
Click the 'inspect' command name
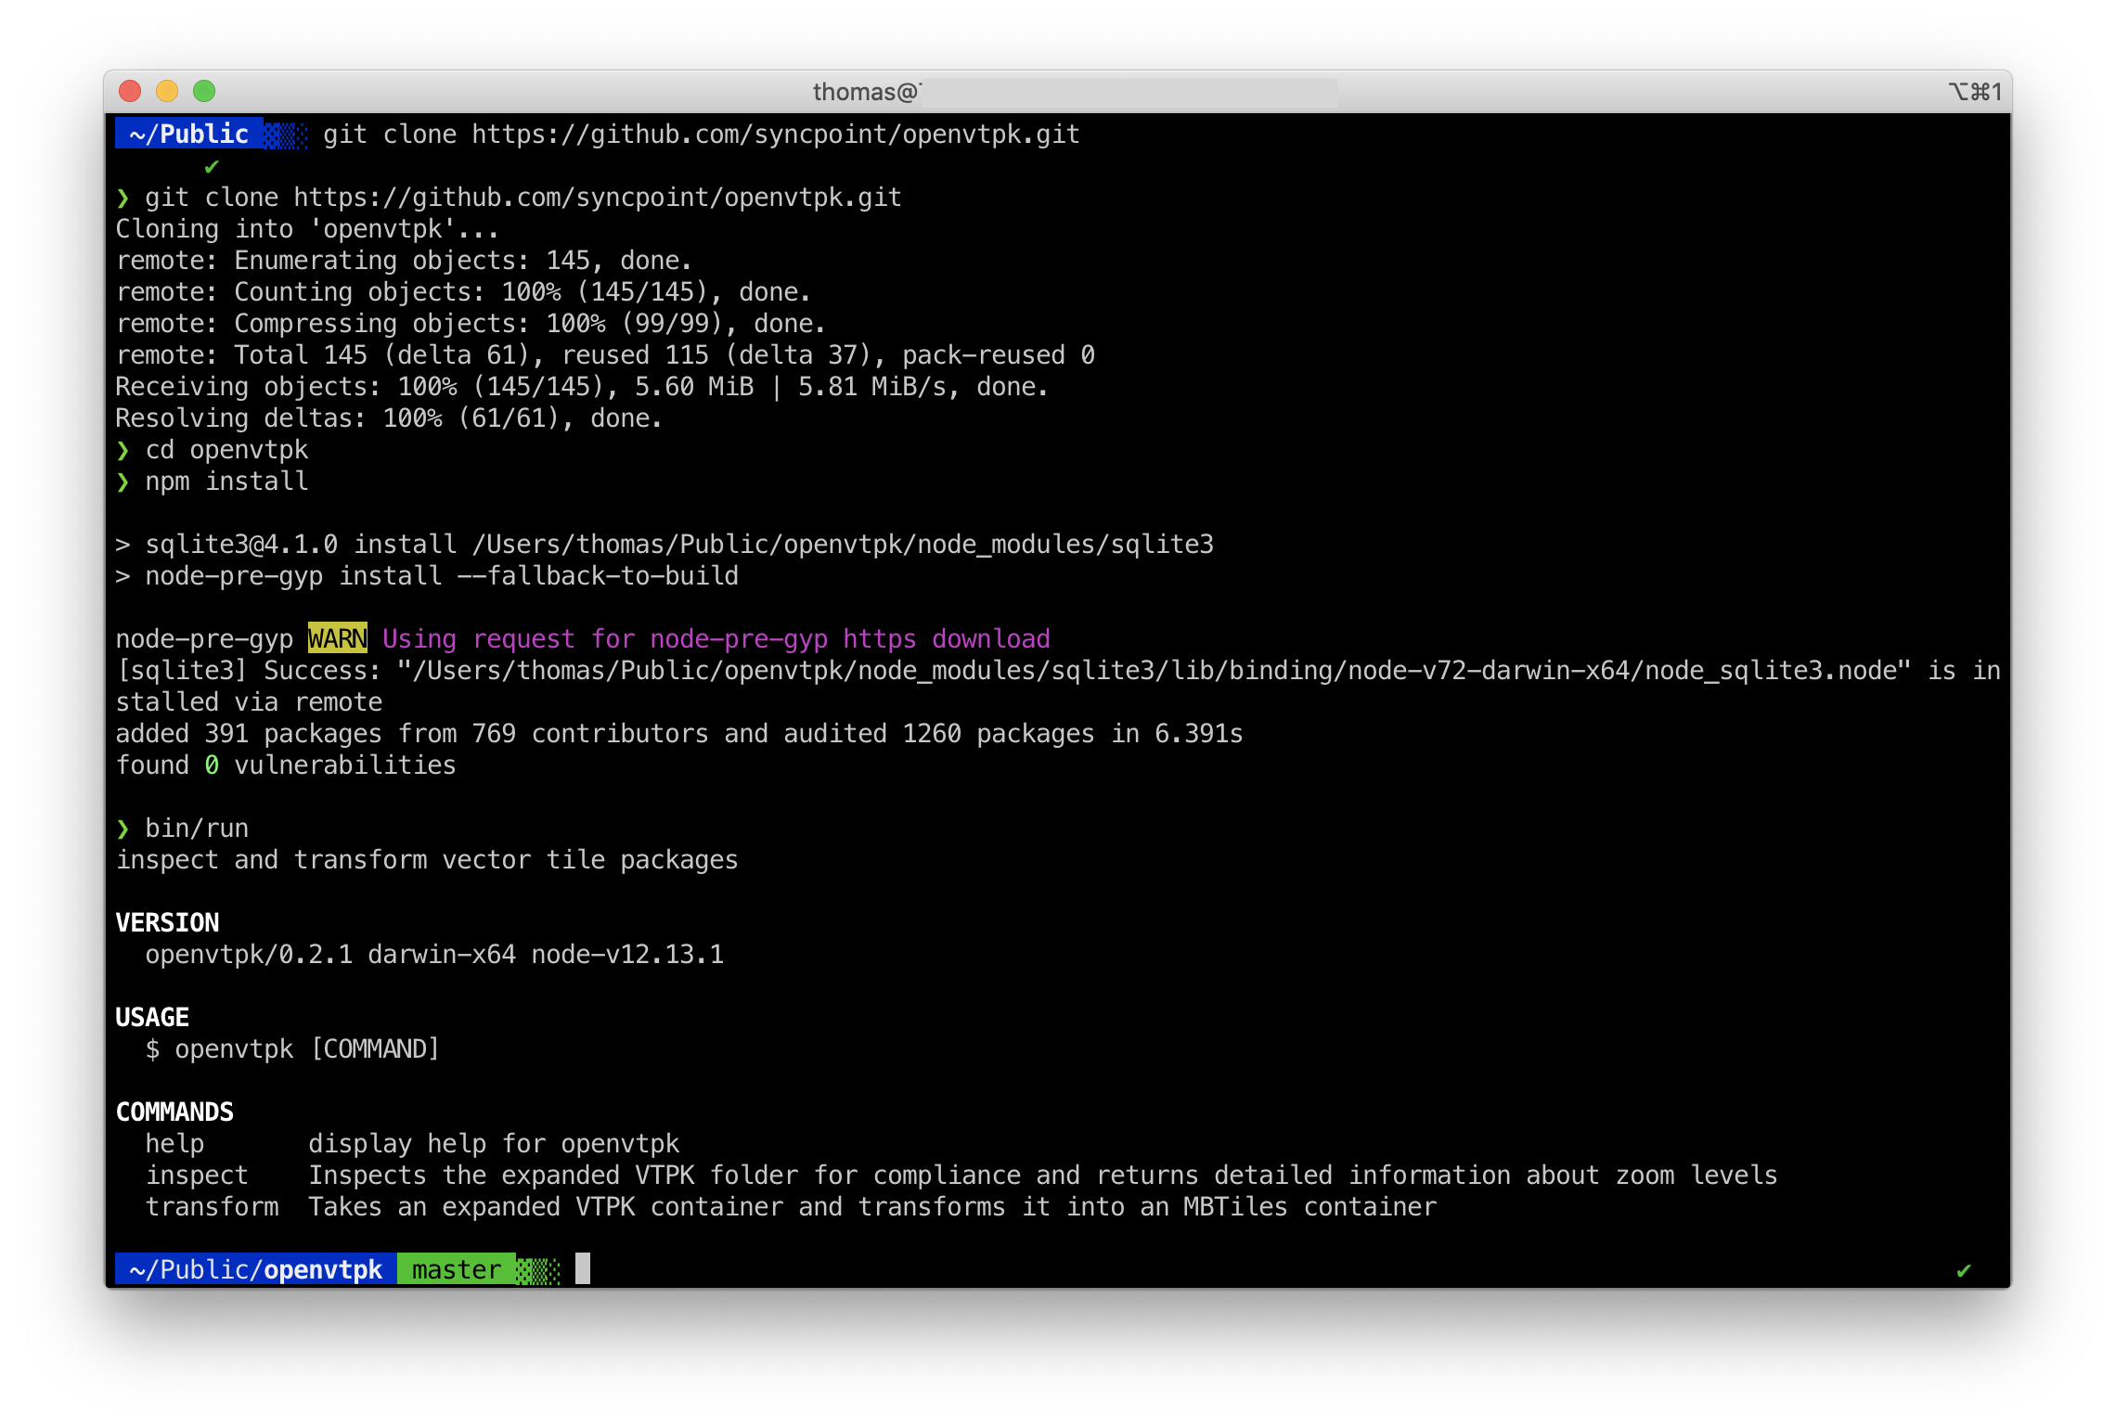pos(197,1176)
